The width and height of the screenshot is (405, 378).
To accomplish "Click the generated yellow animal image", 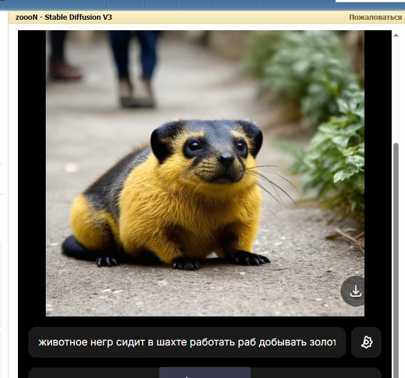I will 205,173.
